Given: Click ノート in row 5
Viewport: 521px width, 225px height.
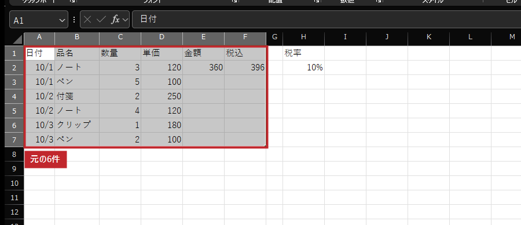Looking at the screenshot, I should pos(77,111).
